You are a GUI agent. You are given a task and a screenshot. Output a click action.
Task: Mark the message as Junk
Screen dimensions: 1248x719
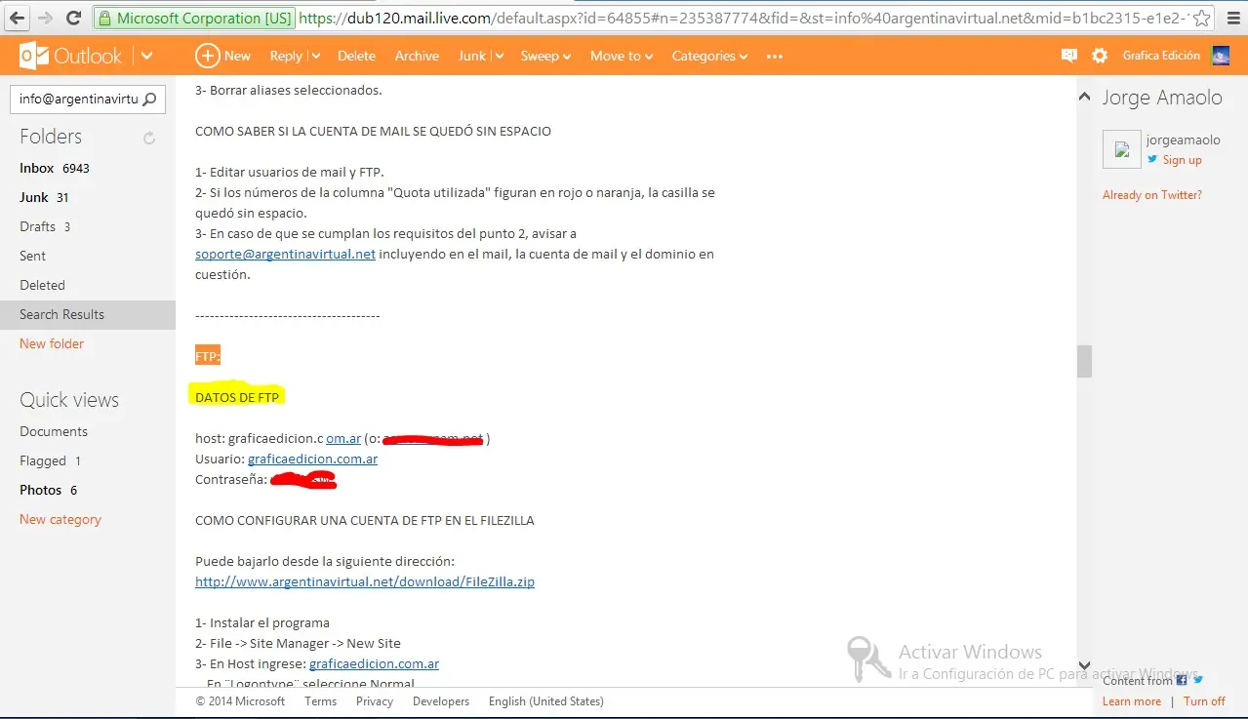point(471,56)
